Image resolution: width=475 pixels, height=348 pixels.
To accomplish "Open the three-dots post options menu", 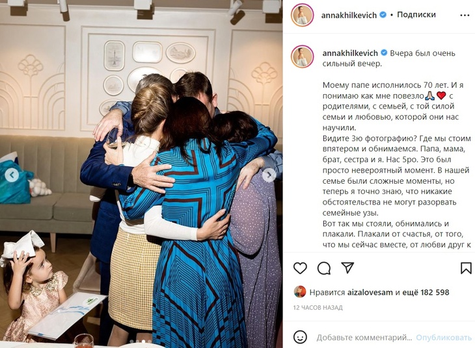I will pos(465,15).
